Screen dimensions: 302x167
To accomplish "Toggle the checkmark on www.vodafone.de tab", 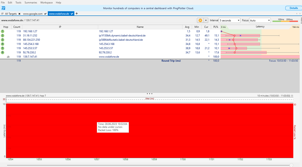I will [x=72, y=14].
